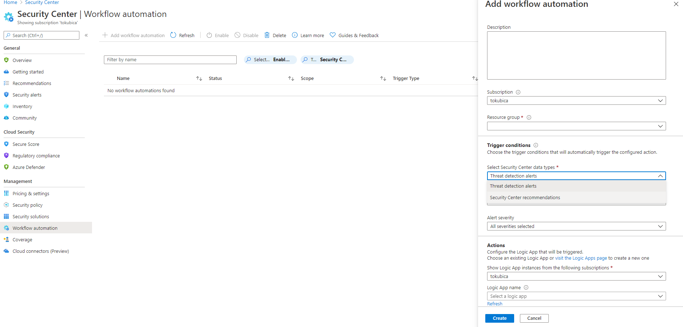Choose Threat detection alerts from list
This screenshot has width=683, height=327.
pyautogui.click(x=513, y=186)
